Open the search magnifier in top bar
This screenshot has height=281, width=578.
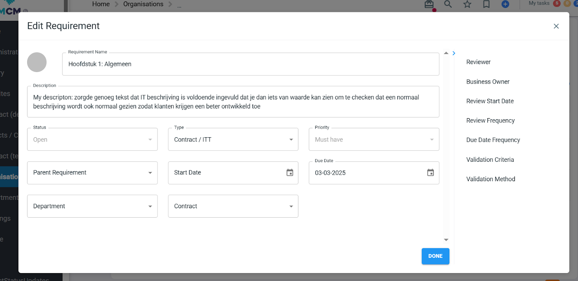pos(448,4)
